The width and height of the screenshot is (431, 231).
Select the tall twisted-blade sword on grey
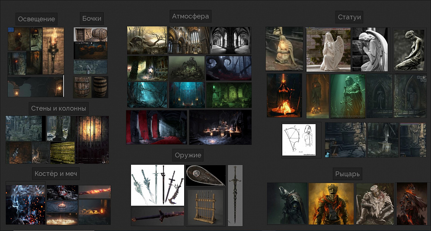pyautogui.click(x=235, y=195)
